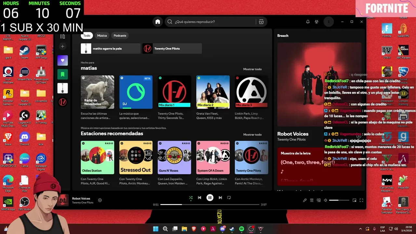
Task: Open Stressed Out radio card
Action: pyautogui.click(x=136, y=157)
